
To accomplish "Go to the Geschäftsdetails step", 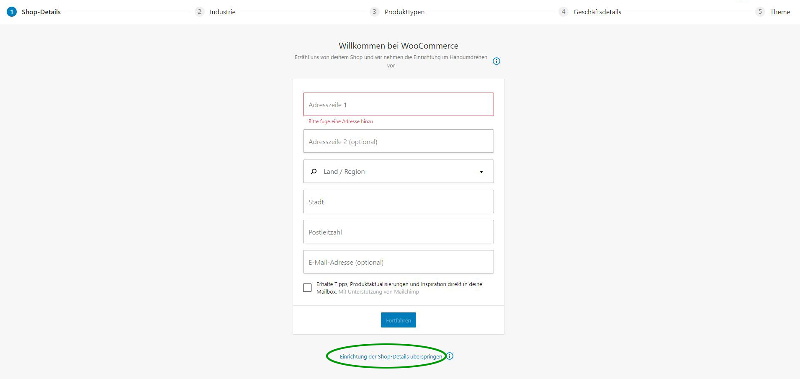I will [x=597, y=12].
